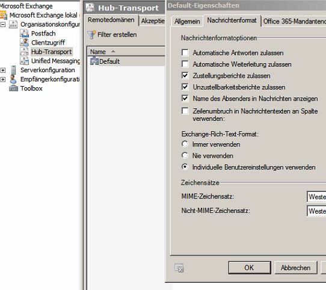Click the Clientzugriff icon in the tree

24,43
